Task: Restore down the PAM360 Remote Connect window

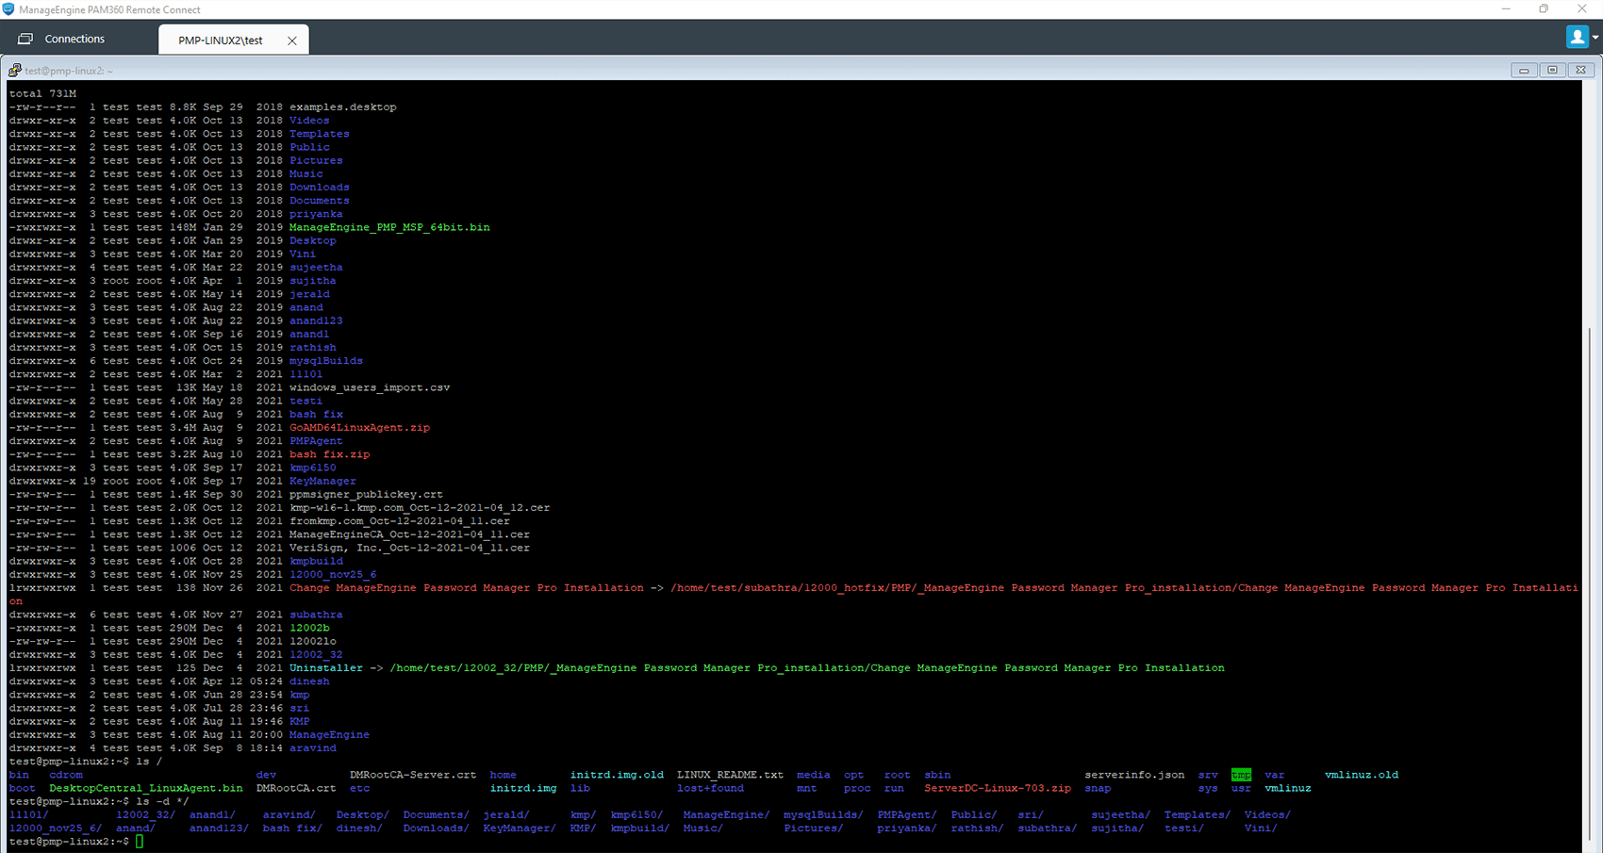Action: click(1544, 9)
